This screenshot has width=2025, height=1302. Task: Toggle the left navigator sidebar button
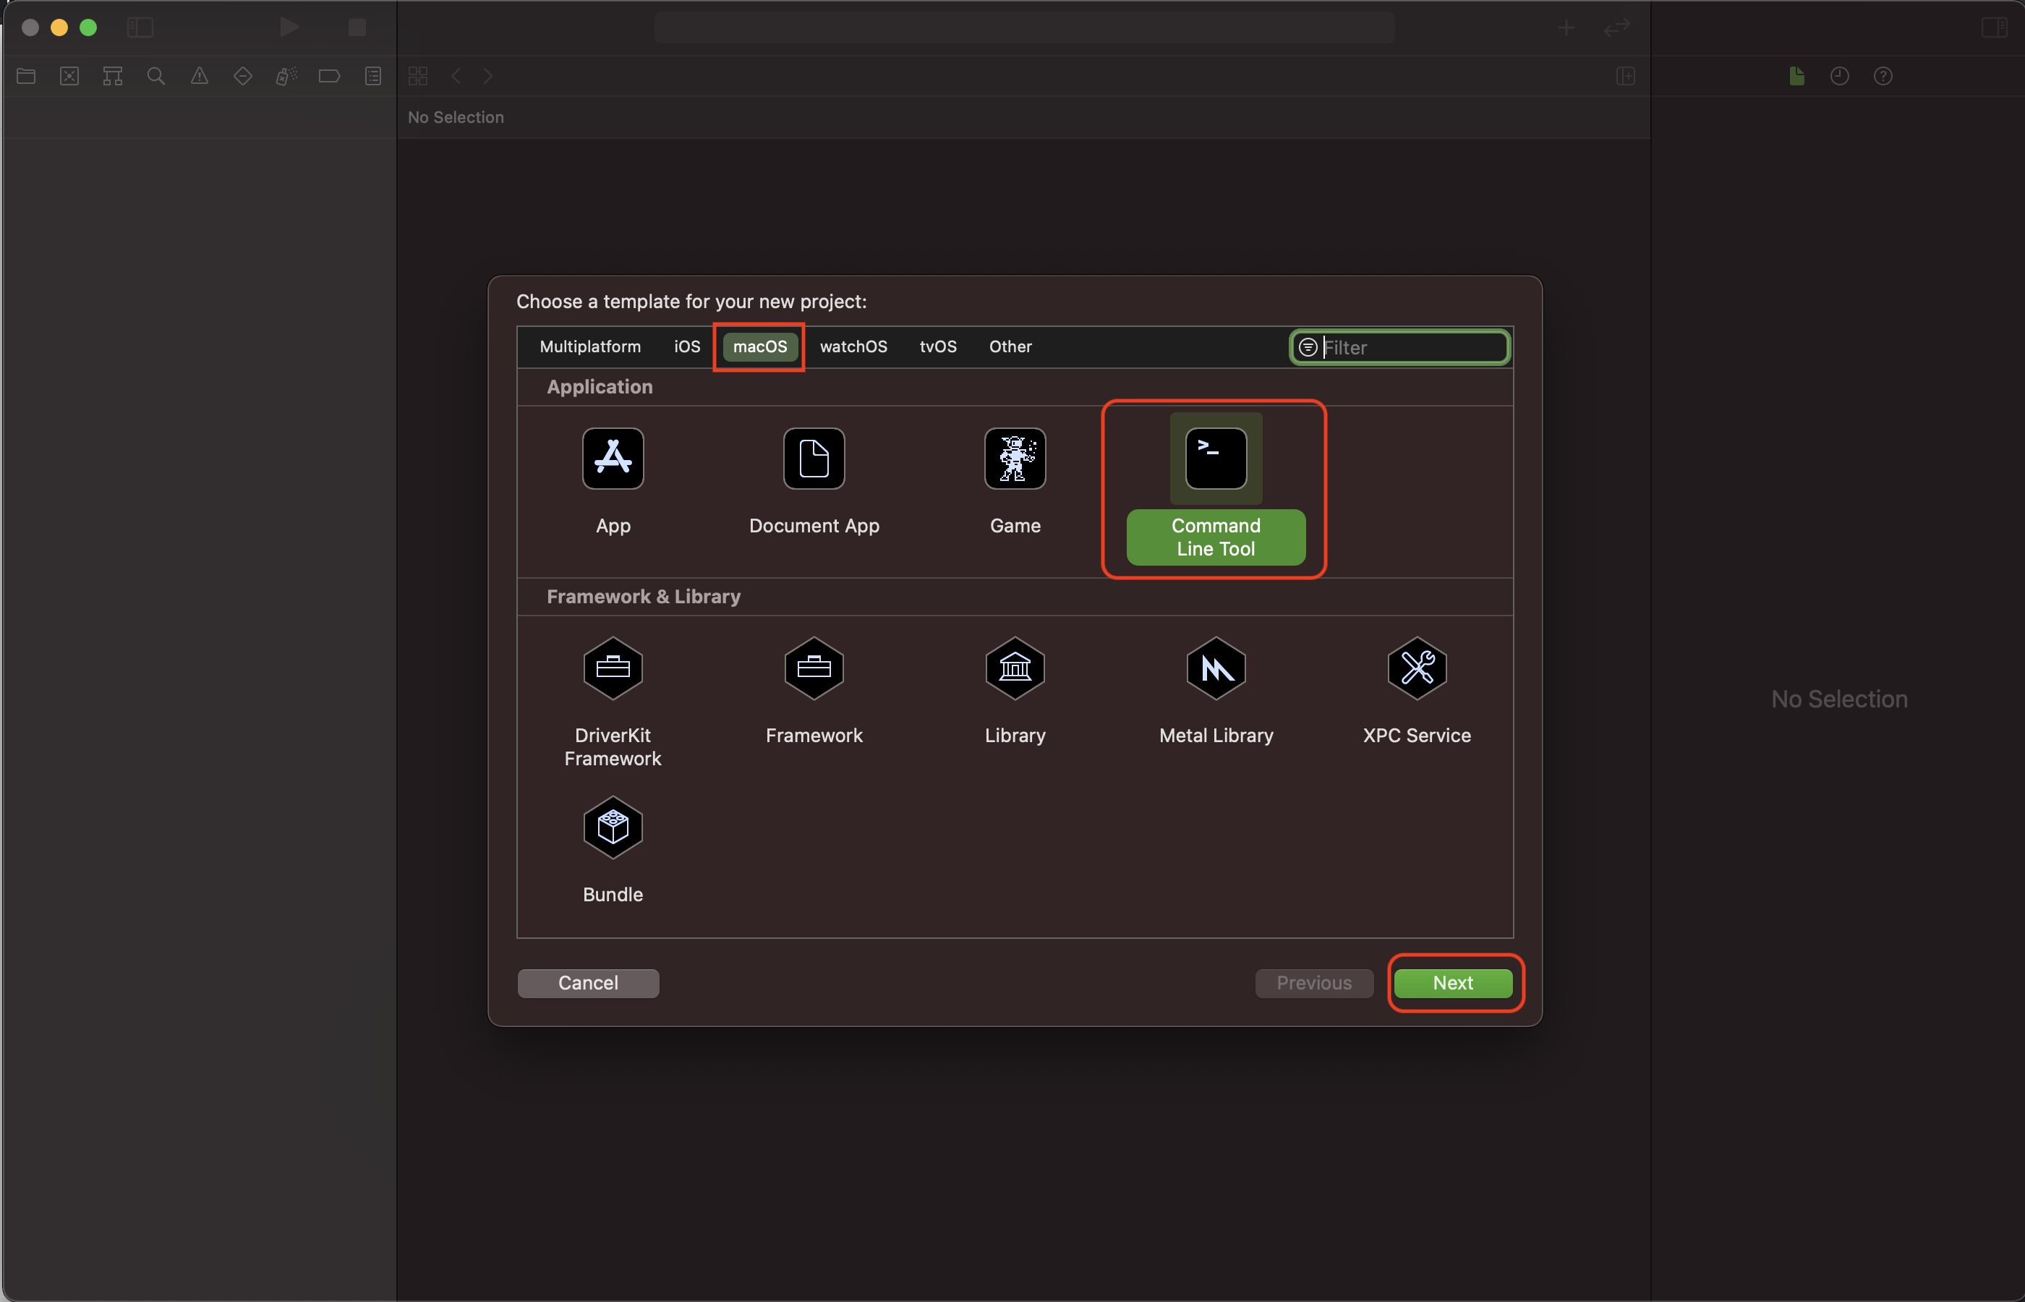[140, 28]
